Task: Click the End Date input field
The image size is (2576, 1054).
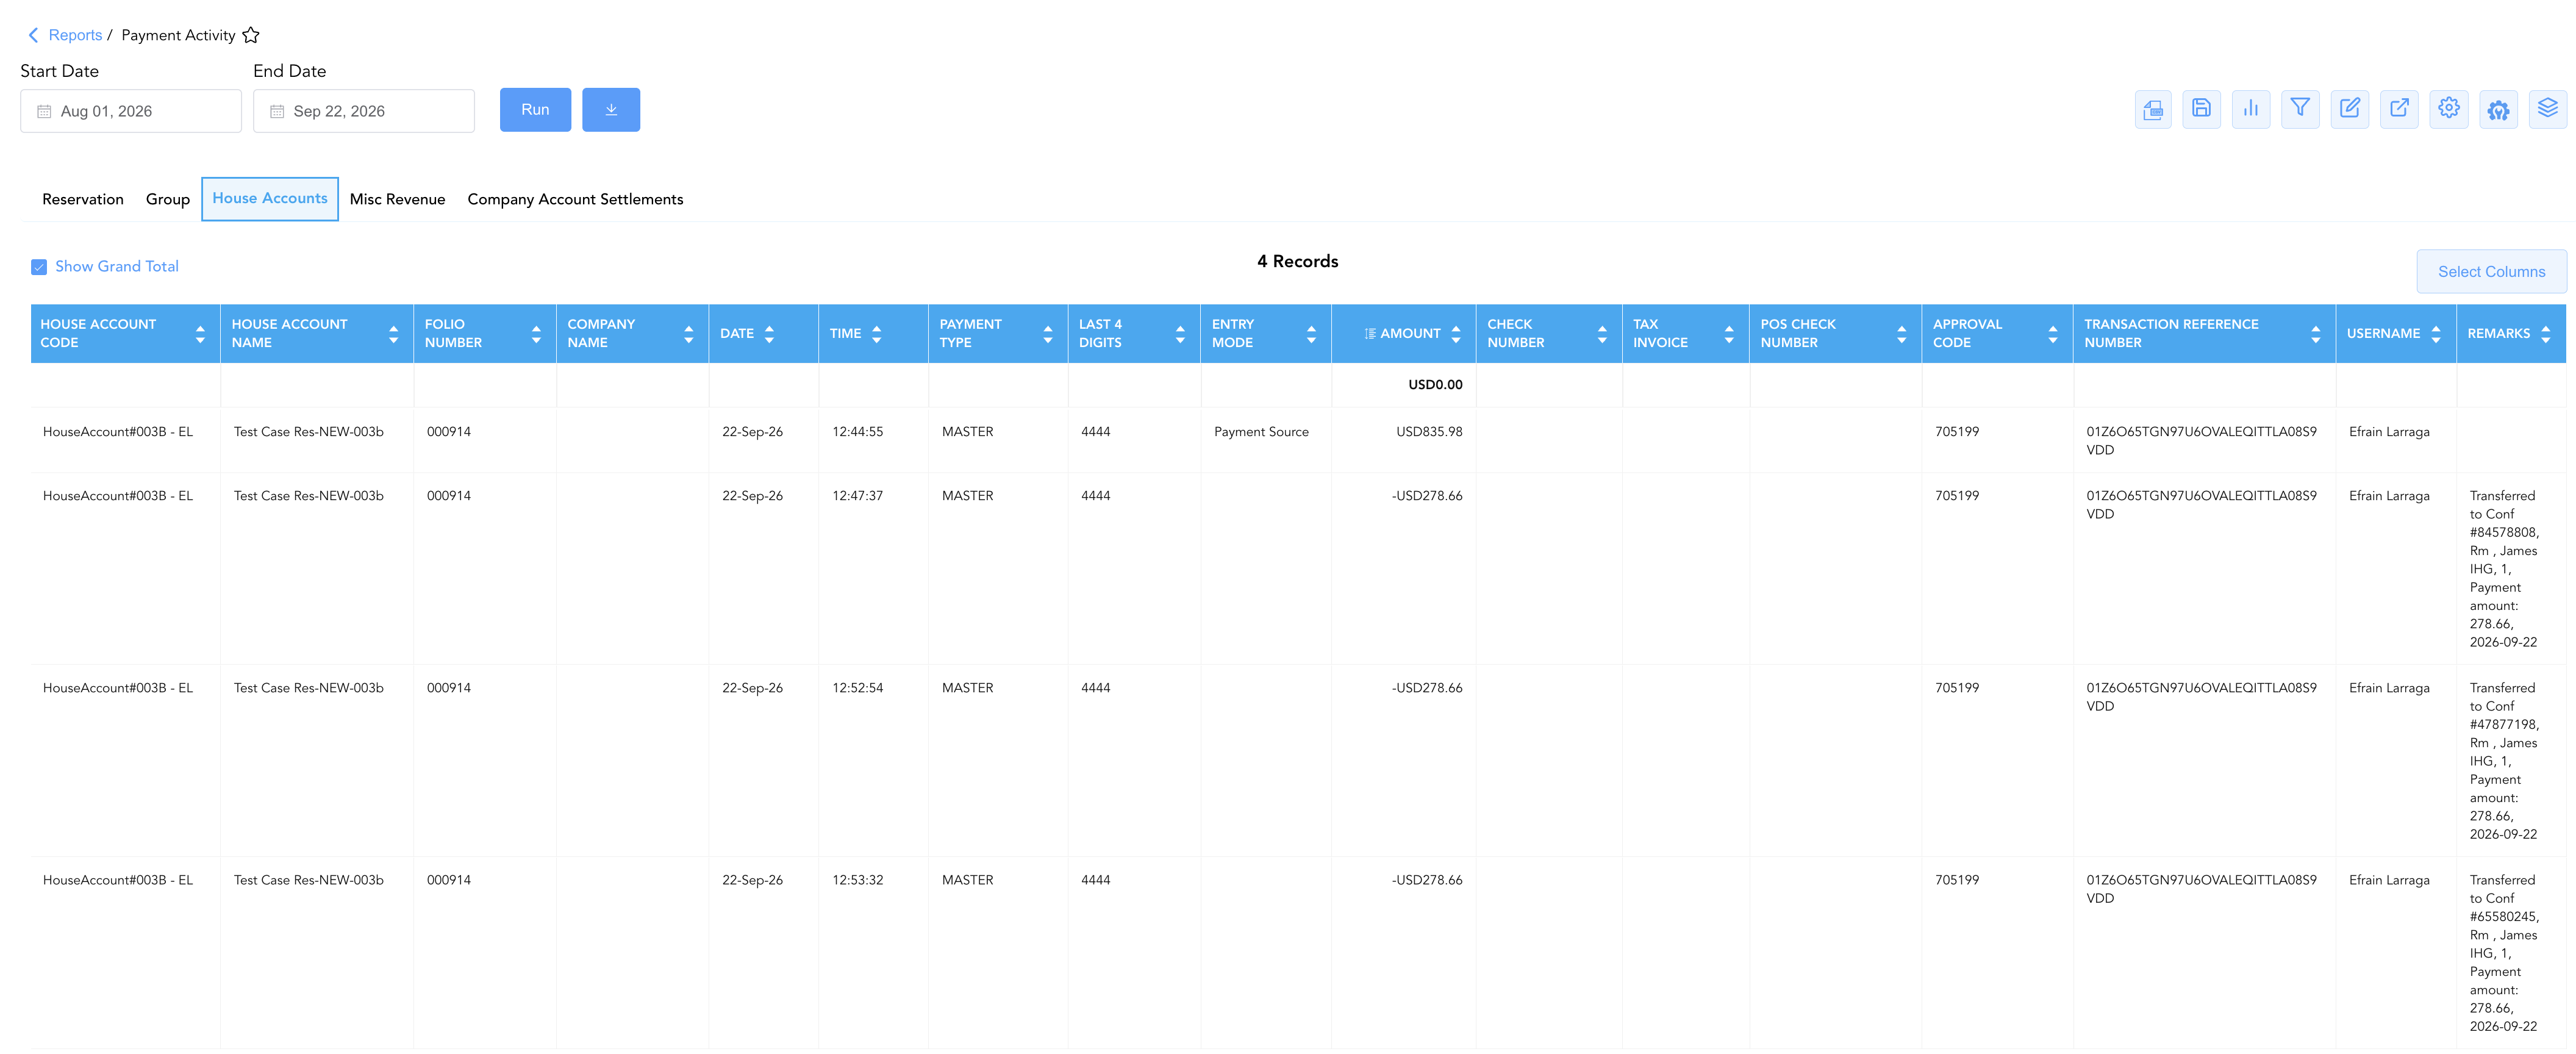Action: click(364, 111)
